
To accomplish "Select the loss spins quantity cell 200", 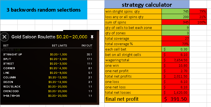I will click(175, 17).
